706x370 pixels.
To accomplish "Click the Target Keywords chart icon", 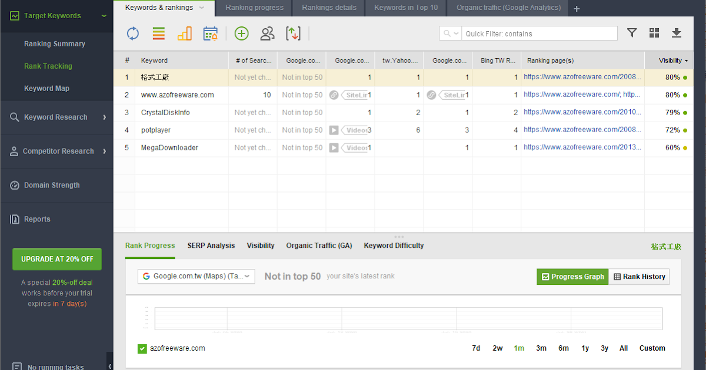I will [x=15, y=16].
